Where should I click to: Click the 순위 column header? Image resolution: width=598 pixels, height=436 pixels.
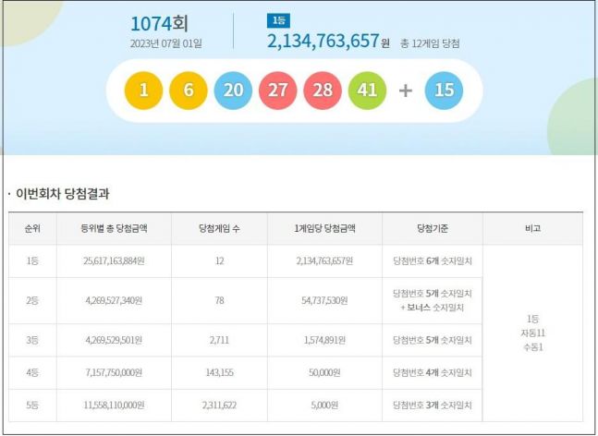[x=33, y=228]
